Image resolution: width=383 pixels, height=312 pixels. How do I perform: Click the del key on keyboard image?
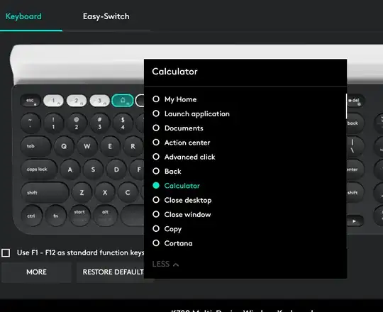pos(355,101)
